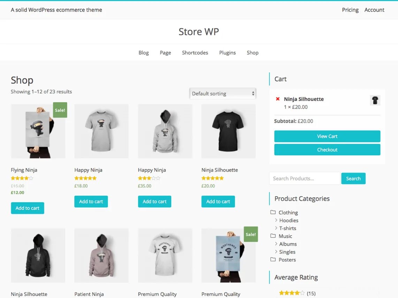
Task: Click the Checkout button
Action: (x=327, y=150)
